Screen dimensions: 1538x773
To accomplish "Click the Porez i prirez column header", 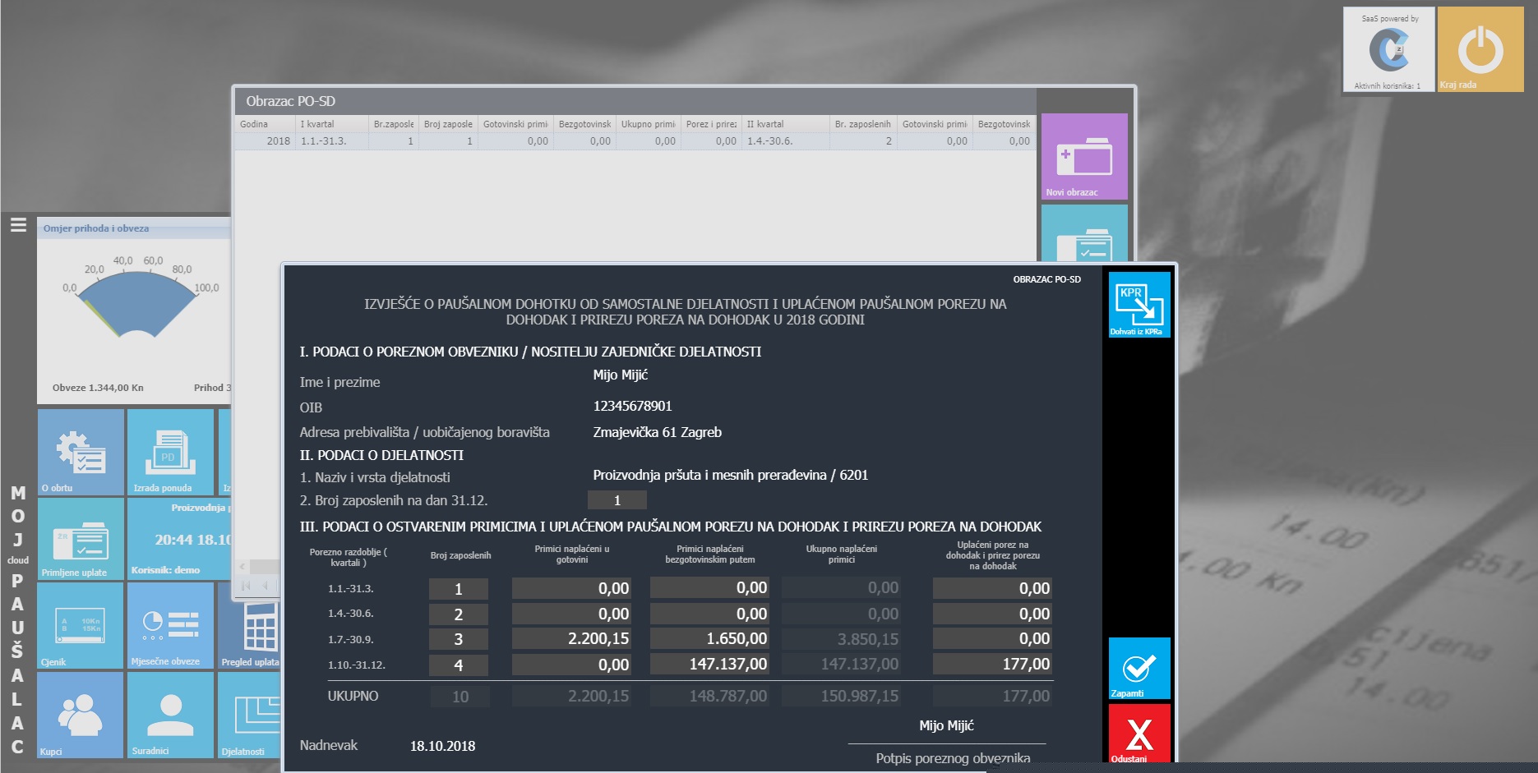I will (711, 124).
